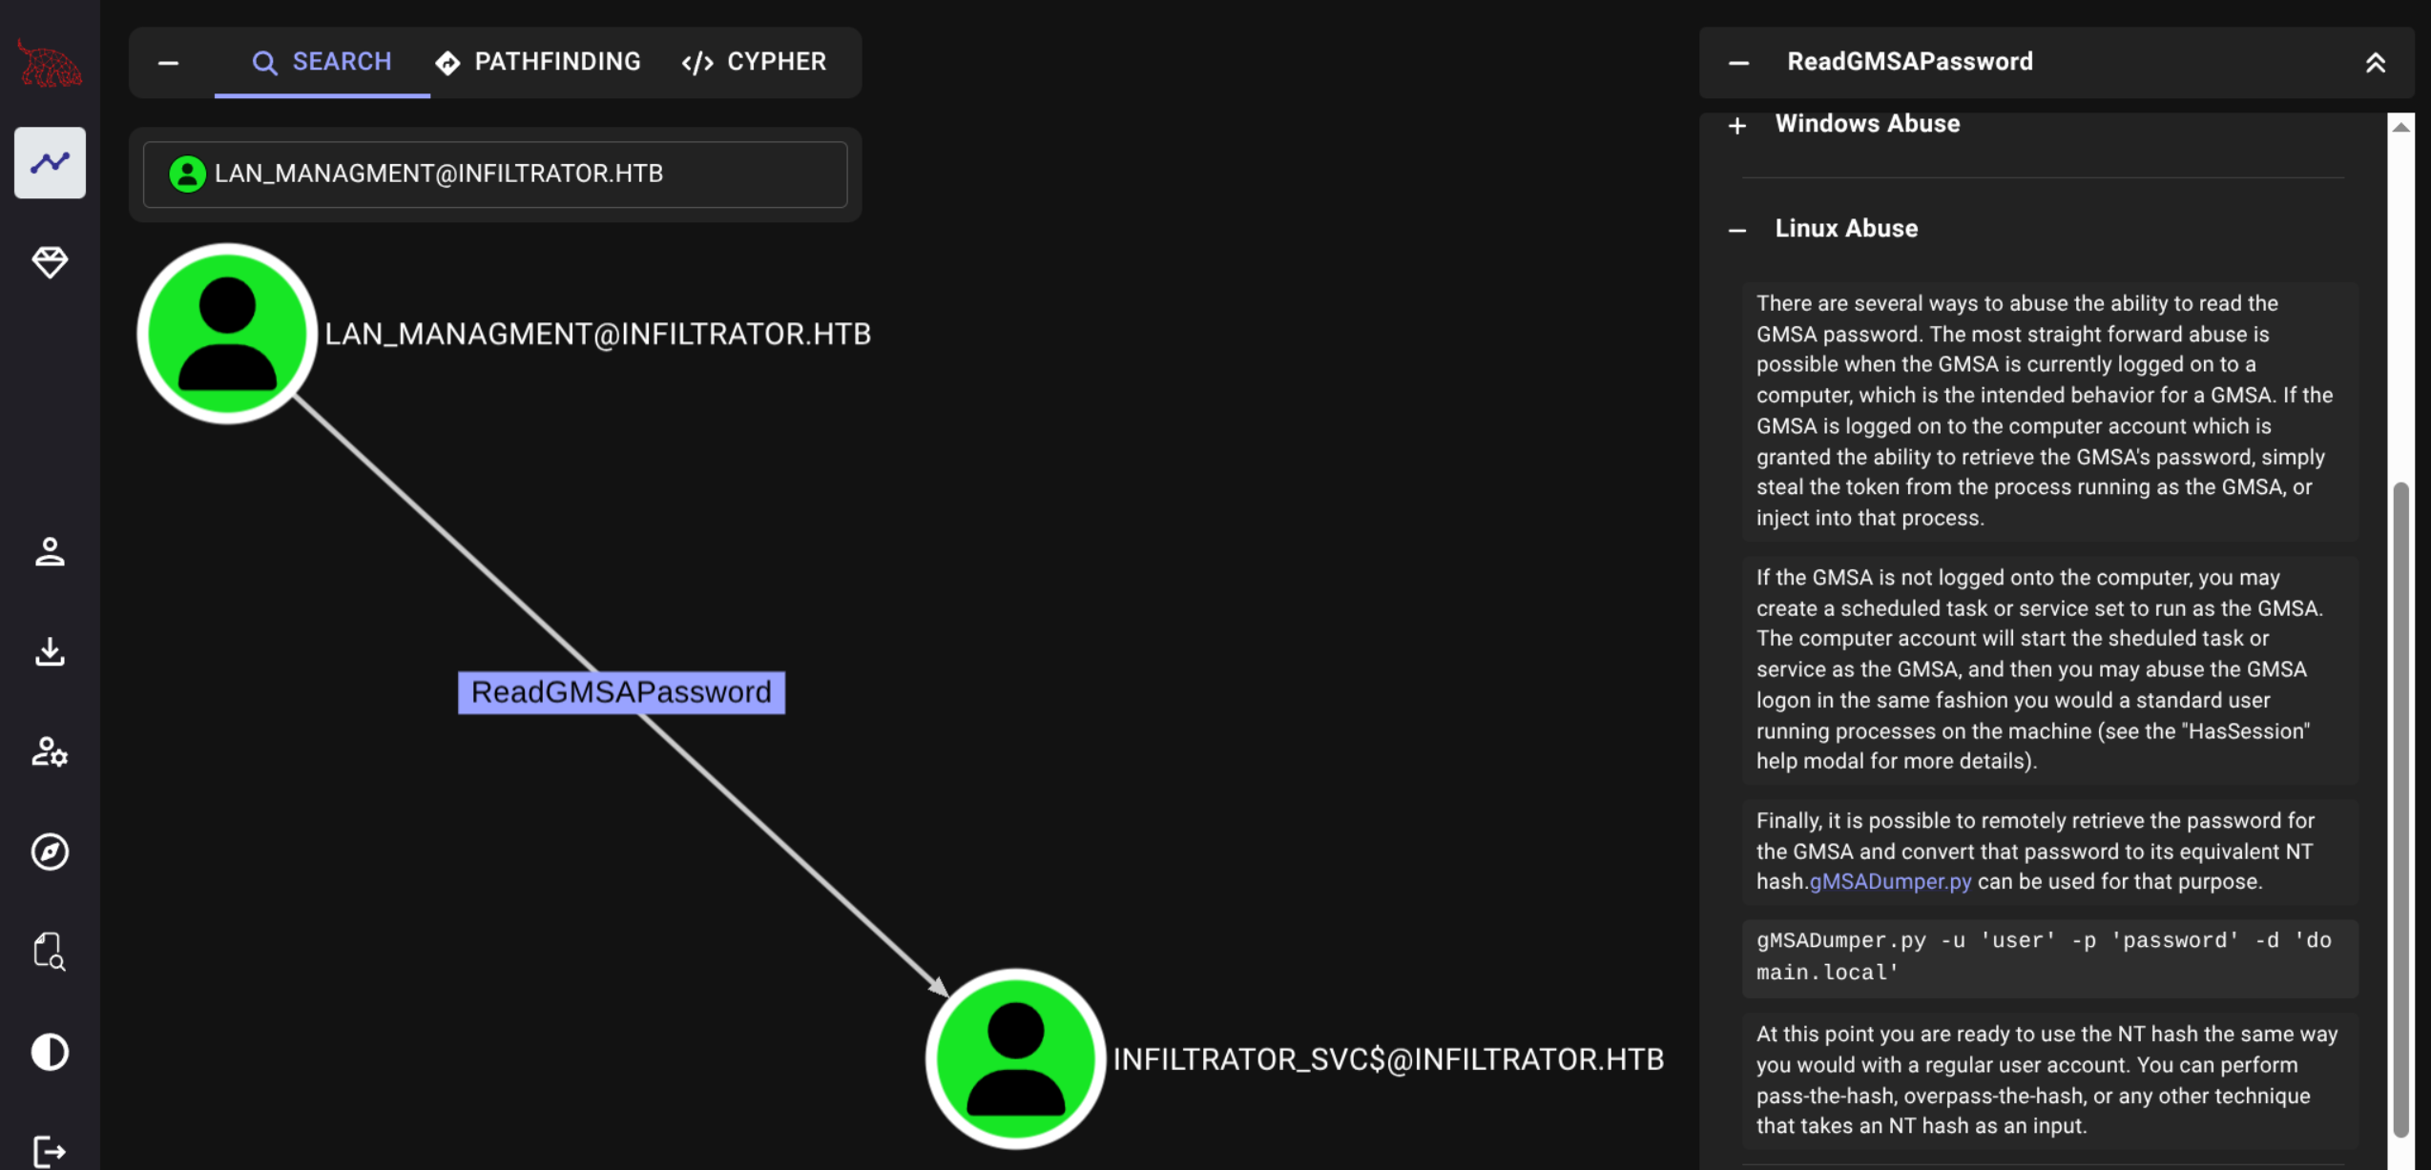Click the LAN_MANAGMENT search input field
This screenshot has width=2431, height=1170.
point(494,174)
